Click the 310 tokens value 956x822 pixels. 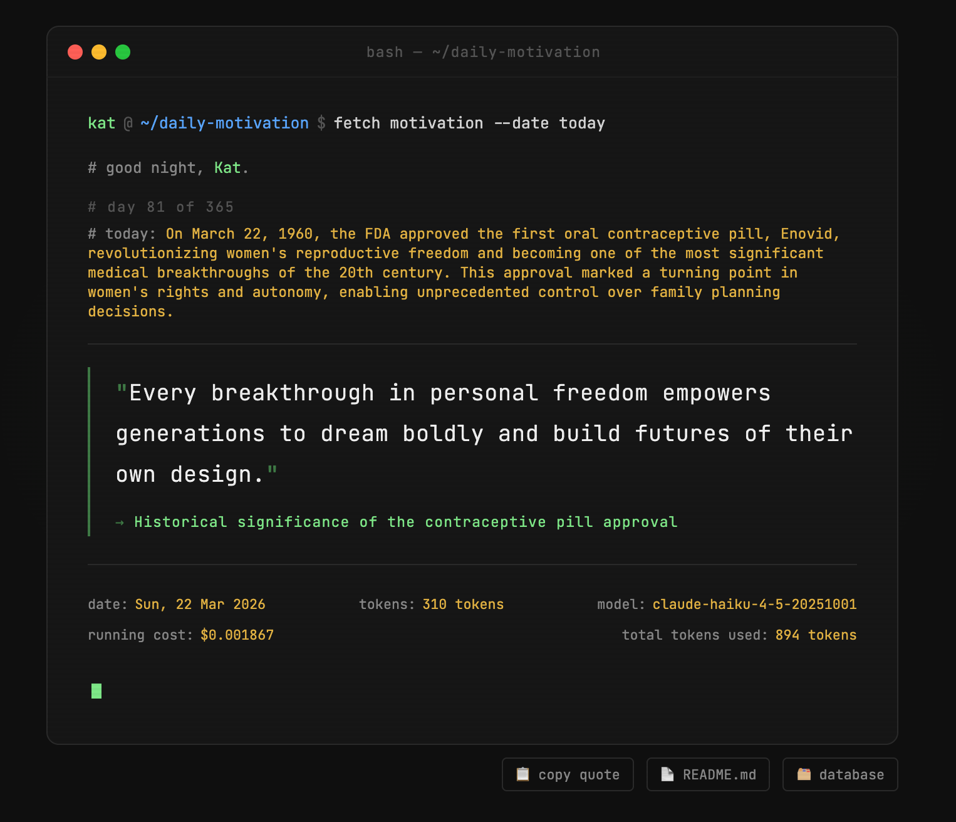point(463,605)
